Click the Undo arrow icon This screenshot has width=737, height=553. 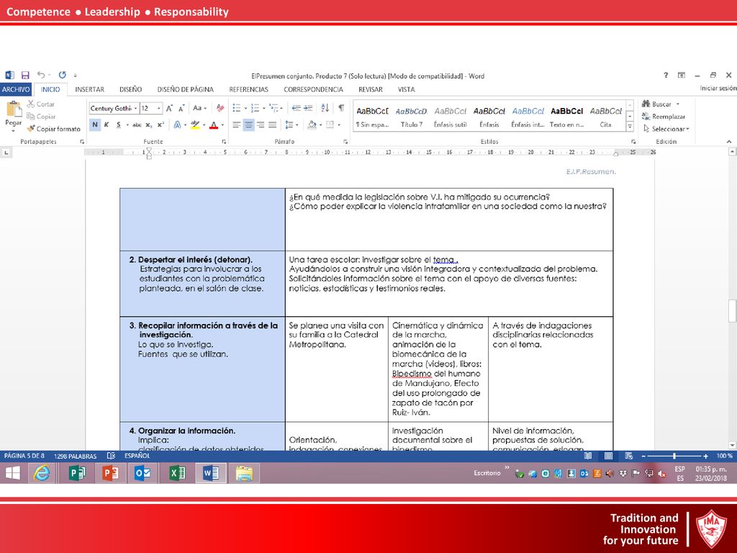click(x=41, y=75)
